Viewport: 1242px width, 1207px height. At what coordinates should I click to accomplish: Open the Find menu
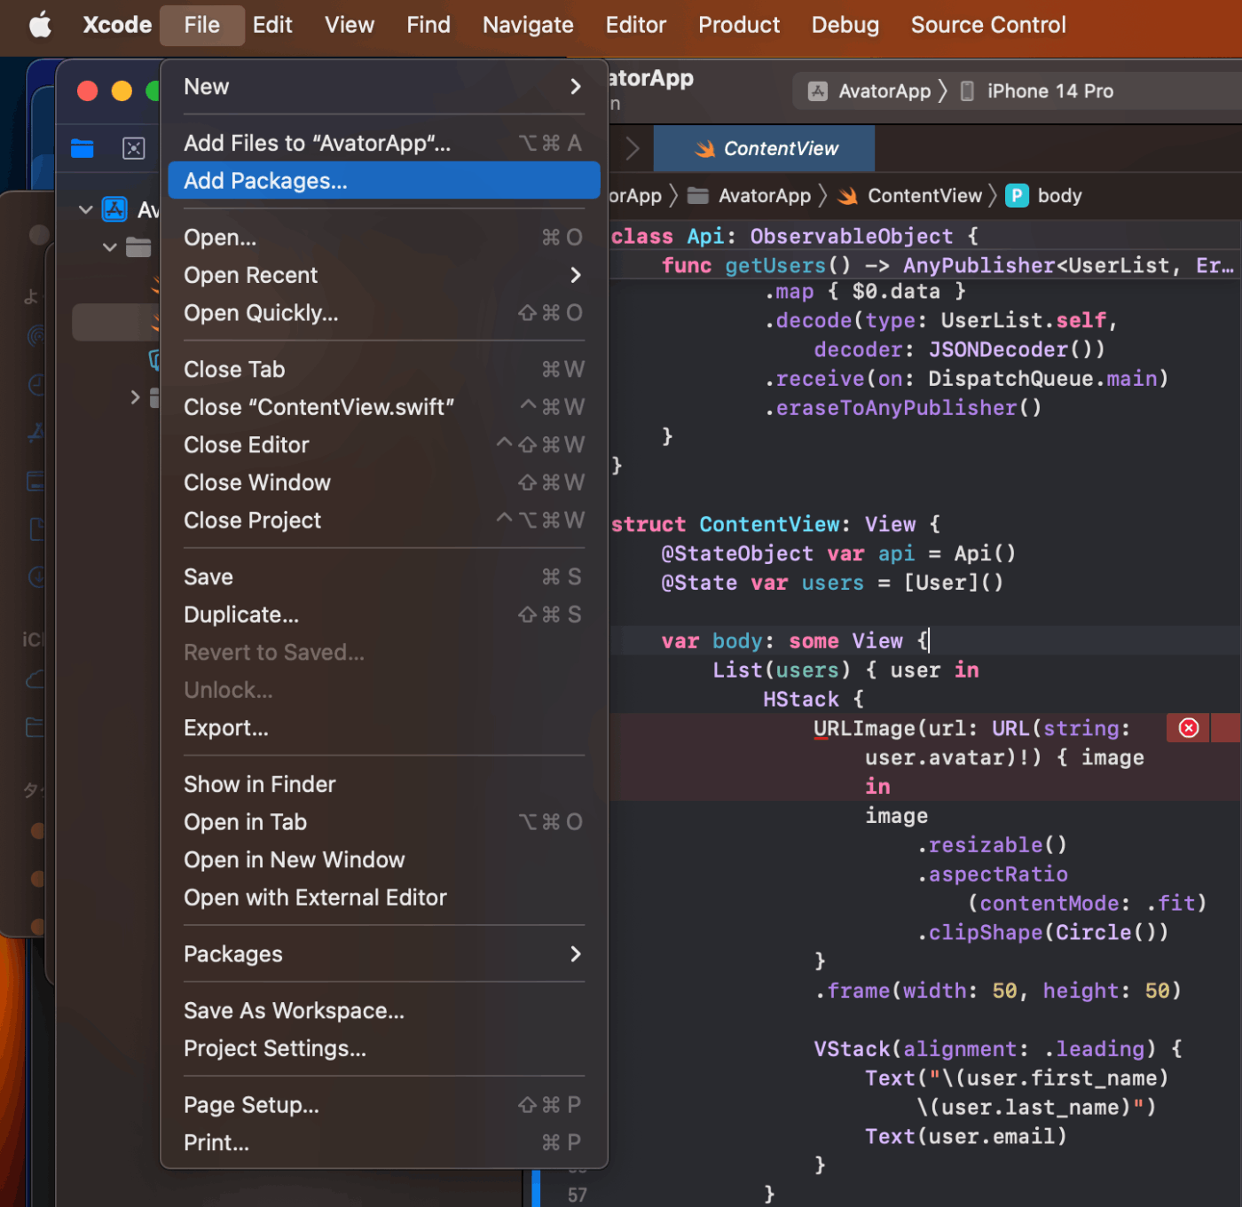pyautogui.click(x=428, y=25)
